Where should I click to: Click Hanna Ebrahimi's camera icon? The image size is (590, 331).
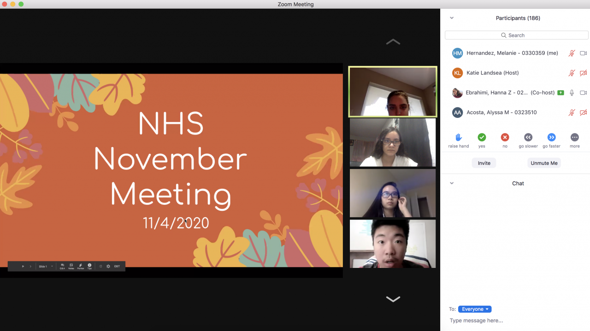[x=583, y=93]
